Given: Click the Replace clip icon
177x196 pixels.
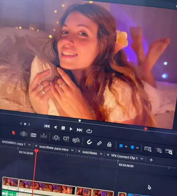Looking at the screenshot, I should point(76,140).
